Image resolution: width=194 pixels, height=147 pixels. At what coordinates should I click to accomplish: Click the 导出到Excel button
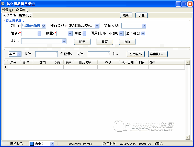[158, 54]
